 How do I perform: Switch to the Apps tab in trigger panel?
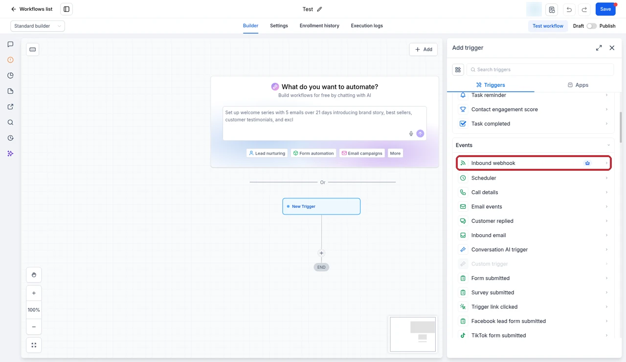click(578, 85)
